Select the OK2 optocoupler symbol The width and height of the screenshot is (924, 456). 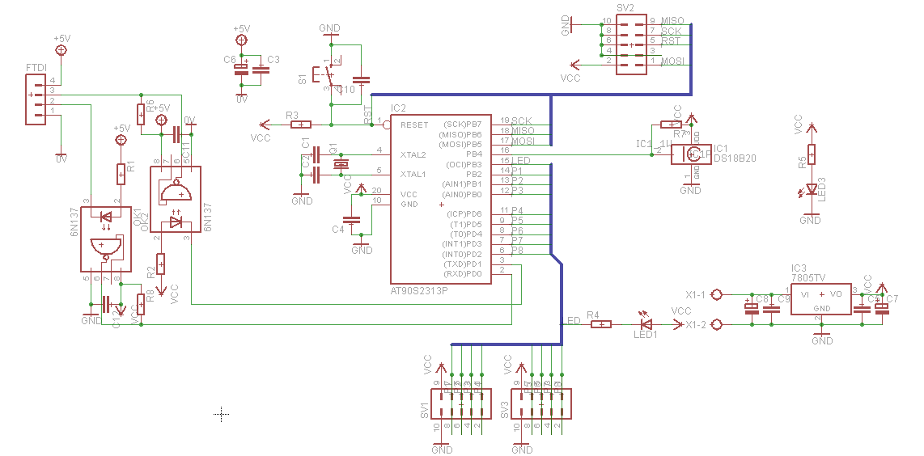pos(176,199)
